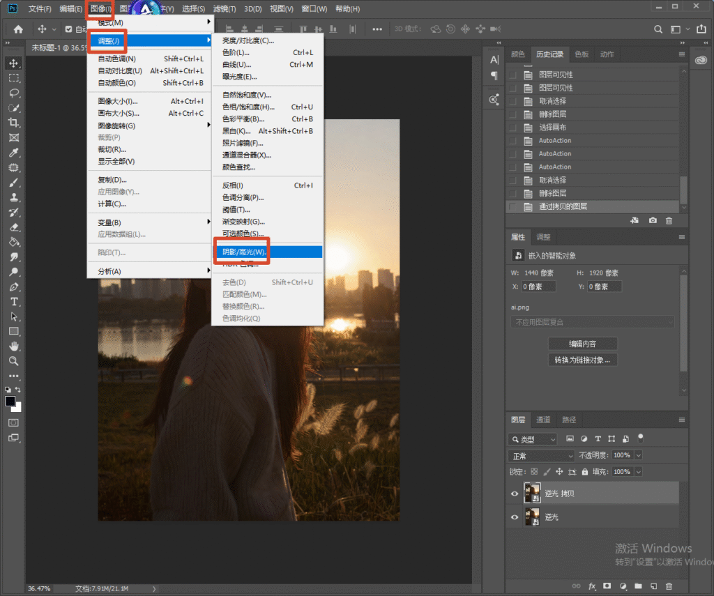The width and height of the screenshot is (714, 596).
Task: Select the Eraser tool
Action: 14,227
